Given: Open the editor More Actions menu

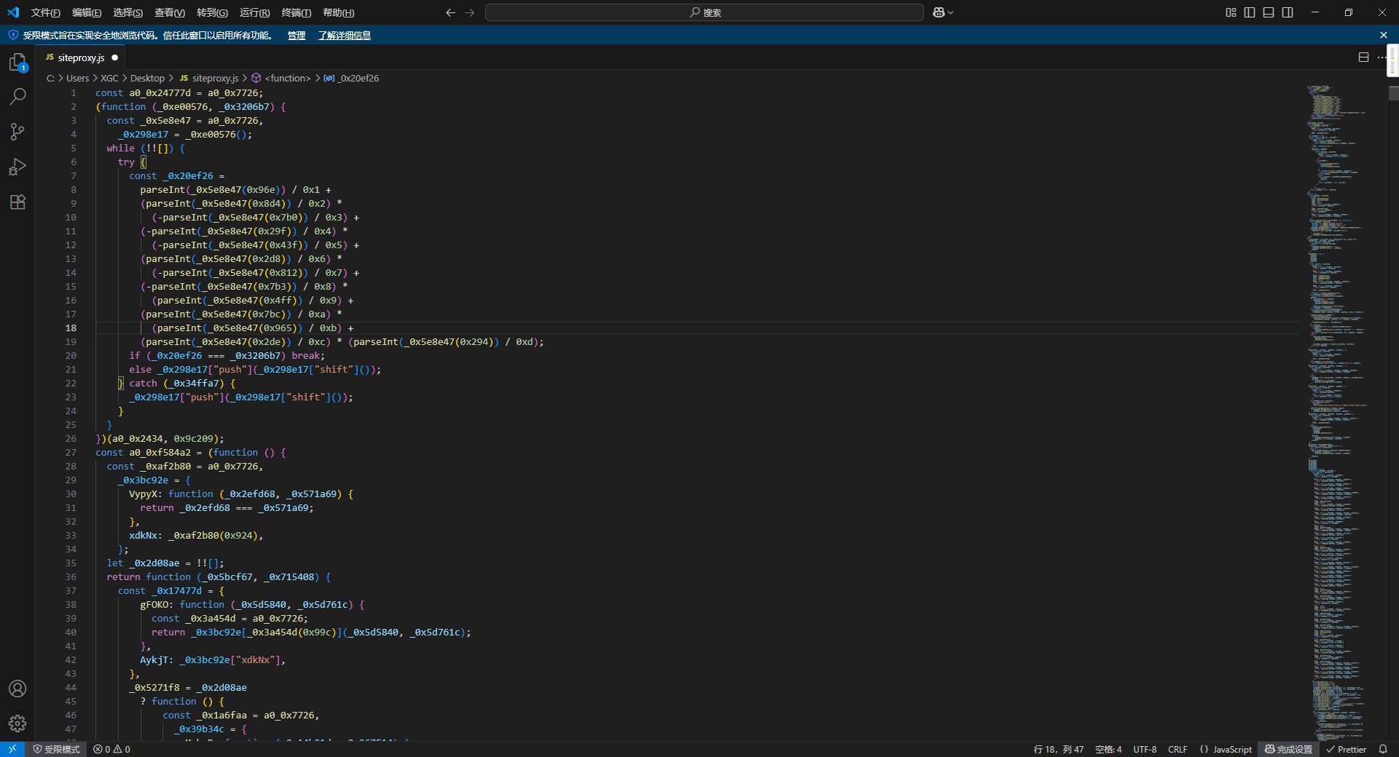Looking at the screenshot, I should click(1382, 58).
